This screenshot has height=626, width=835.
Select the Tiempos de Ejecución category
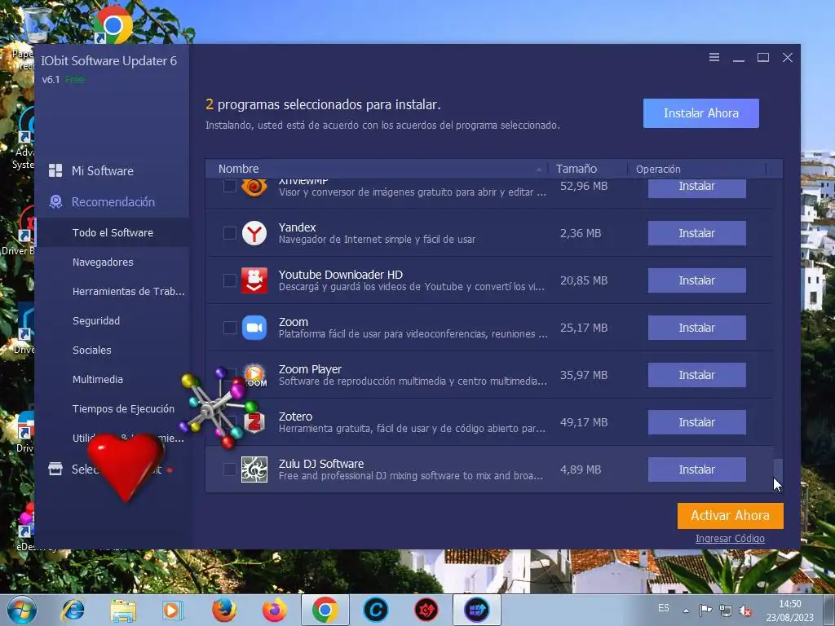coord(123,408)
